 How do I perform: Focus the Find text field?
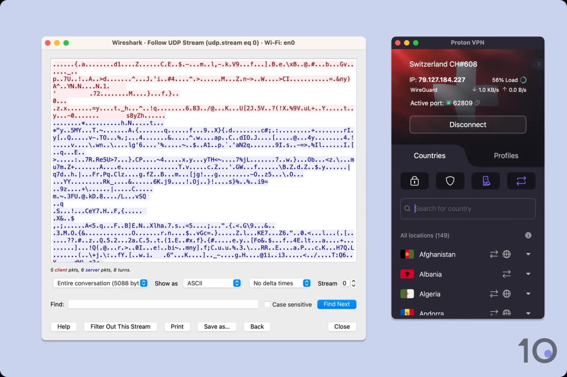coord(163,304)
